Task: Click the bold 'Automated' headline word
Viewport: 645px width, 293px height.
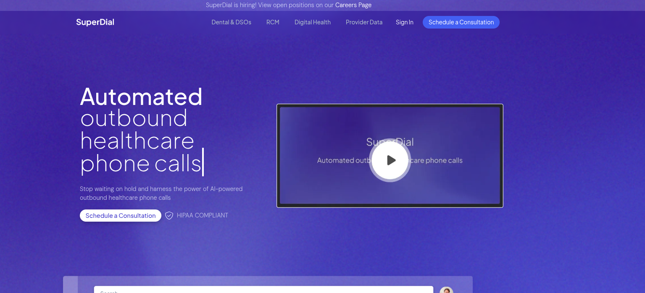Action: [x=141, y=97]
